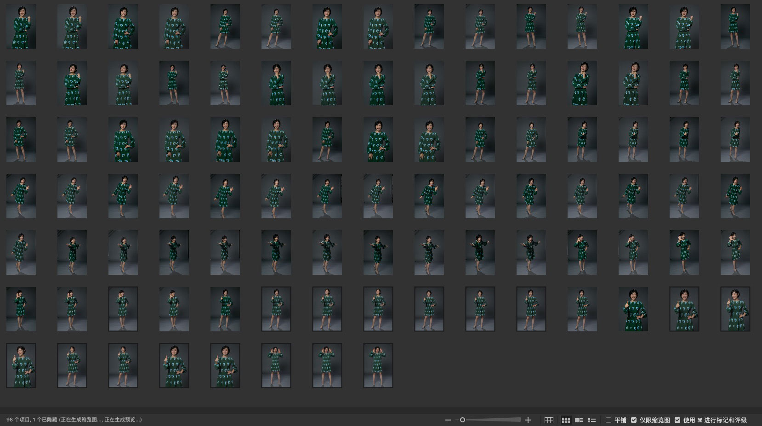Click the lock thumbnail grid icon
The image size is (762, 426).
pos(549,420)
